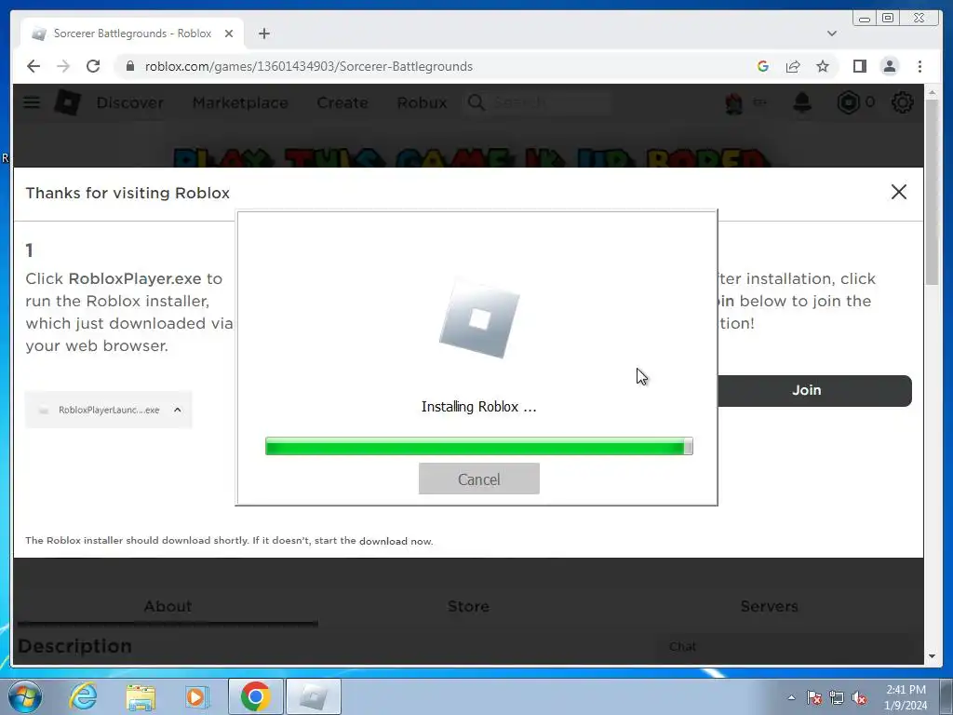Click the RobloxPlayerLauncher.exe download item
The height and width of the screenshot is (715, 953).
pos(109,410)
